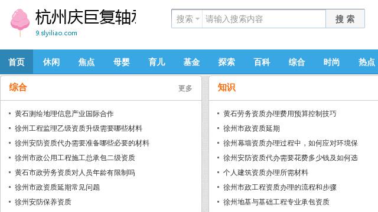Click 更多 in the 综合 panel
The width and height of the screenshot is (378, 212).
coord(185,88)
